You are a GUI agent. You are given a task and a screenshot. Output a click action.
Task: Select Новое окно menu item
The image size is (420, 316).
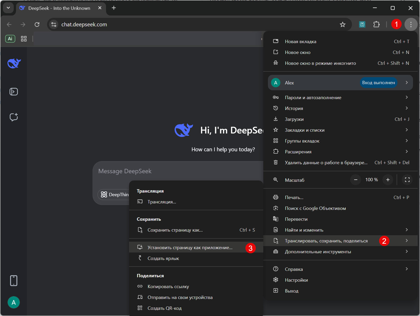340,52
